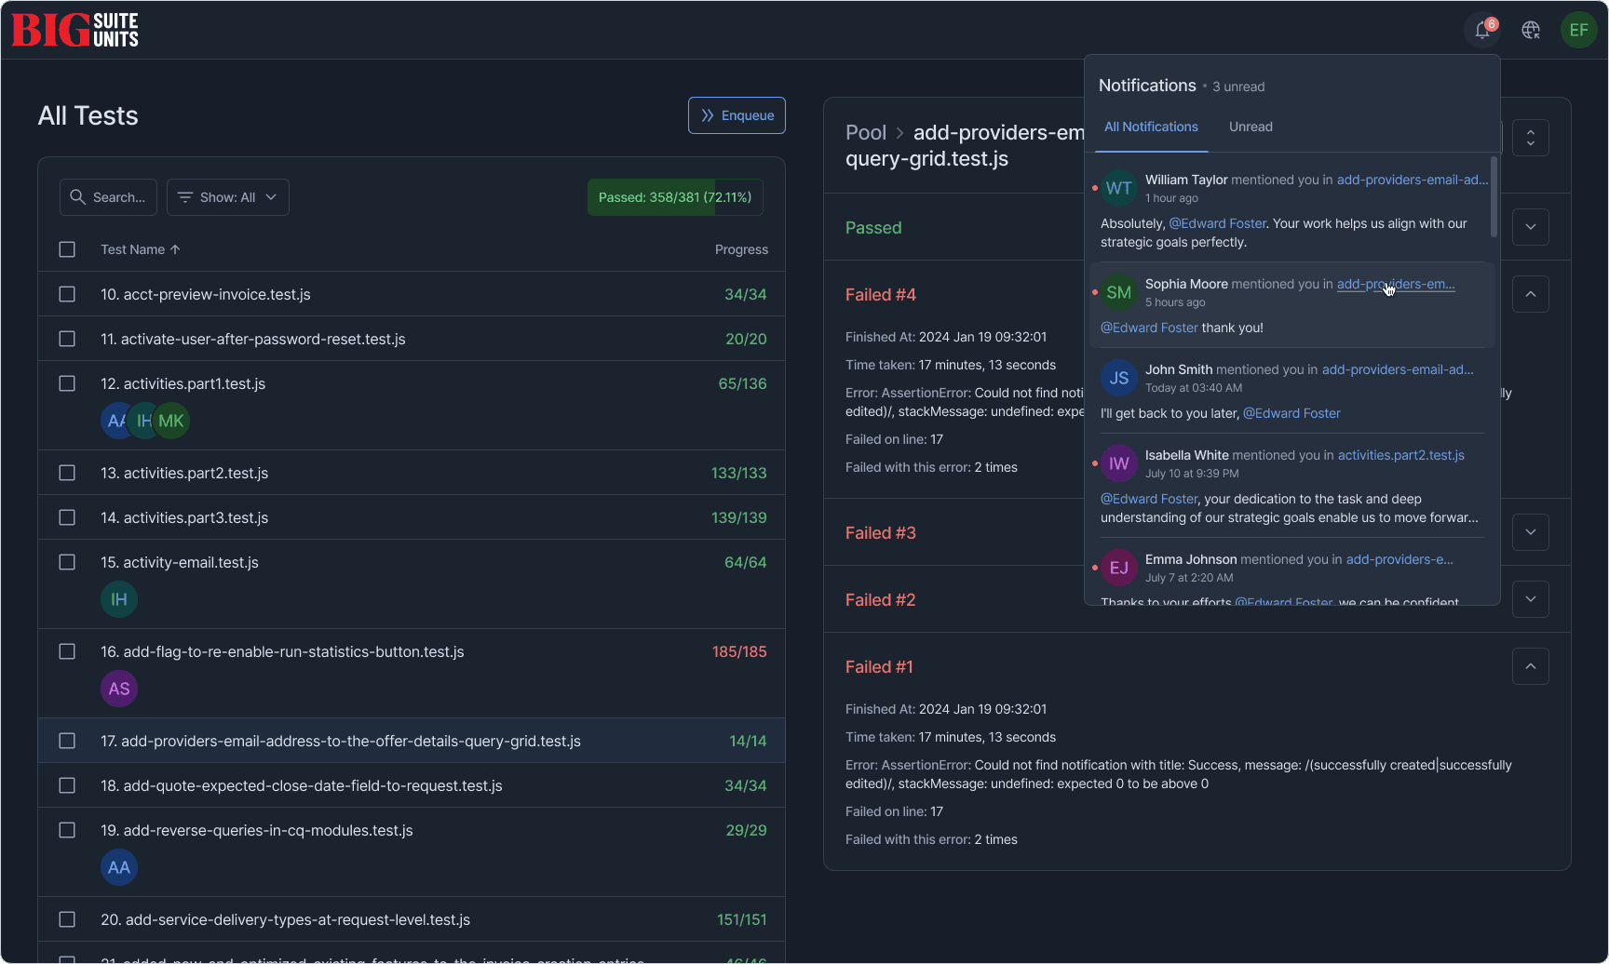The width and height of the screenshot is (1609, 964).
Task: Check the box for activities.part3.test.js
Action: pyautogui.click(x=67, y=517)
